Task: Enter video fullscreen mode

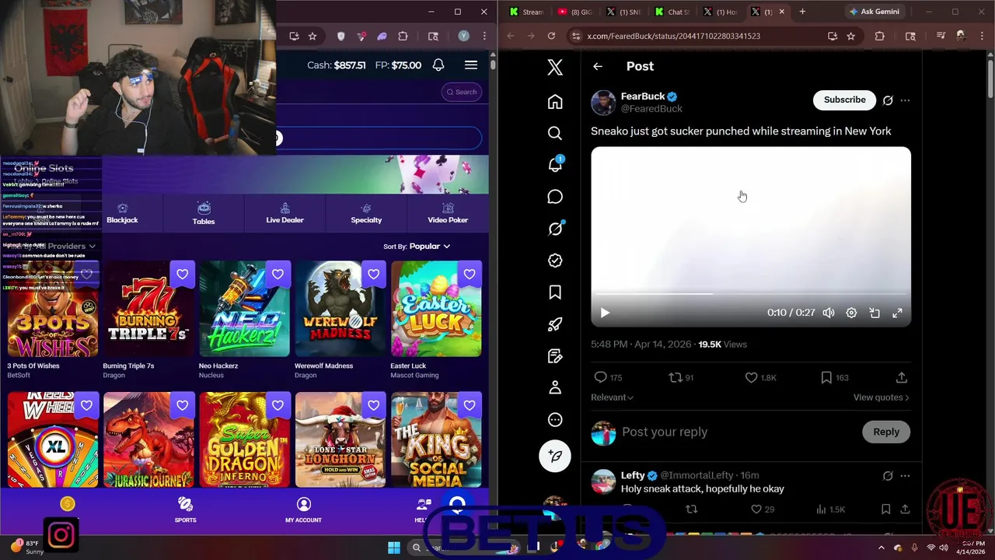Action: [897, 313]
